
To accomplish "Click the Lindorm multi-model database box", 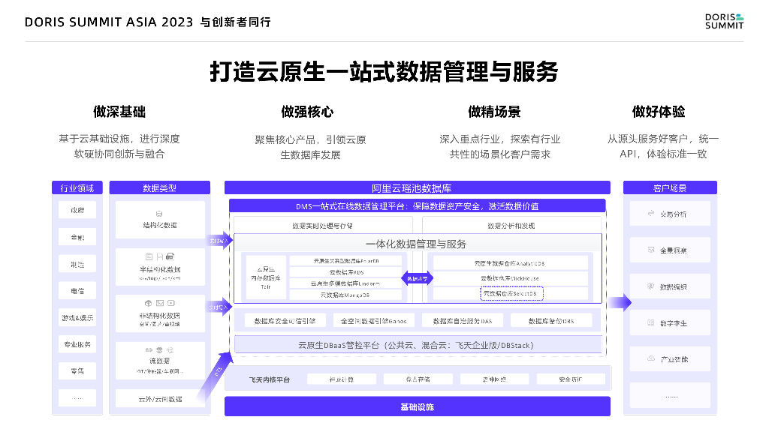I will click(346, 283).
